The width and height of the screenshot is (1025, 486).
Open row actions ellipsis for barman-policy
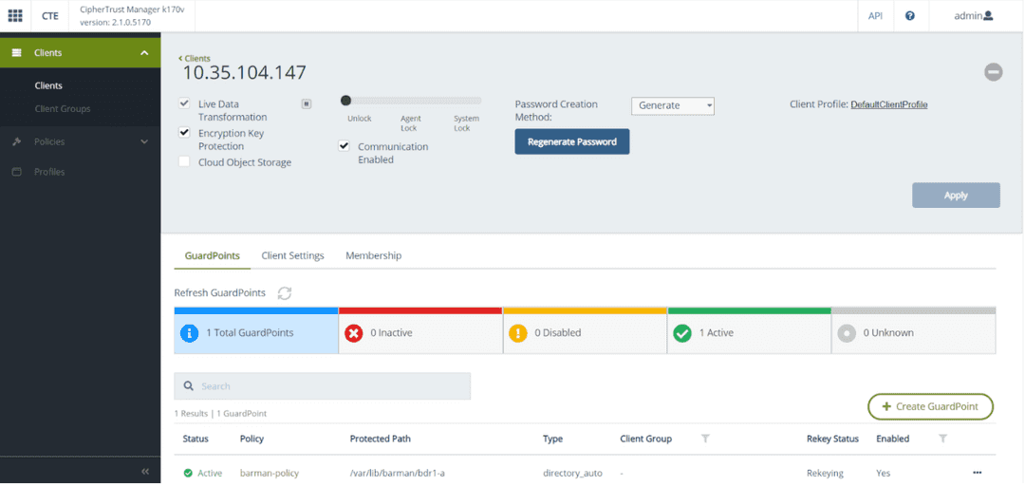click(977, 473)
